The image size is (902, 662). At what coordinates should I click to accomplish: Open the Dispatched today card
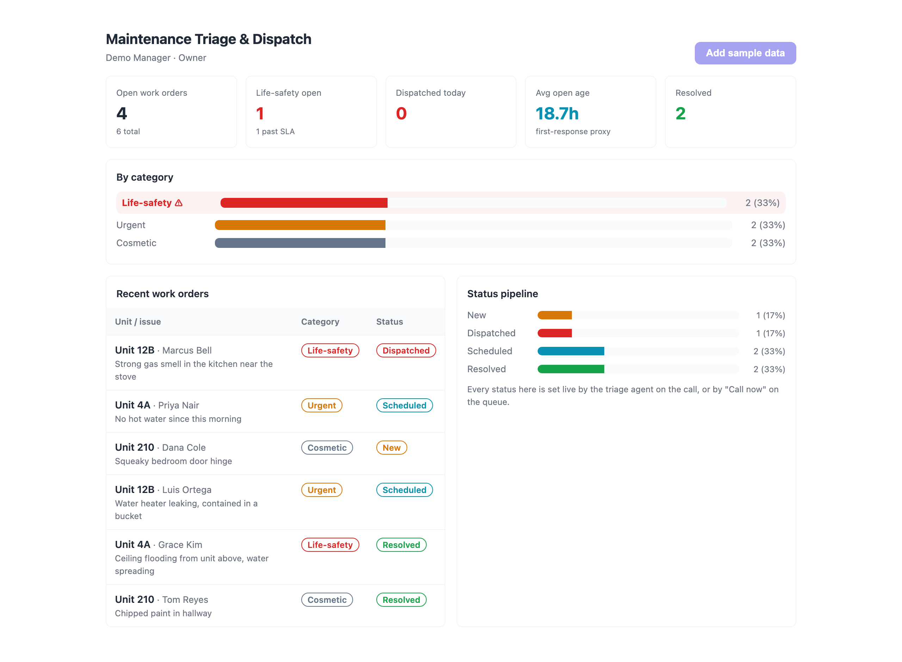pyautogui.click(x=451, y=112)
